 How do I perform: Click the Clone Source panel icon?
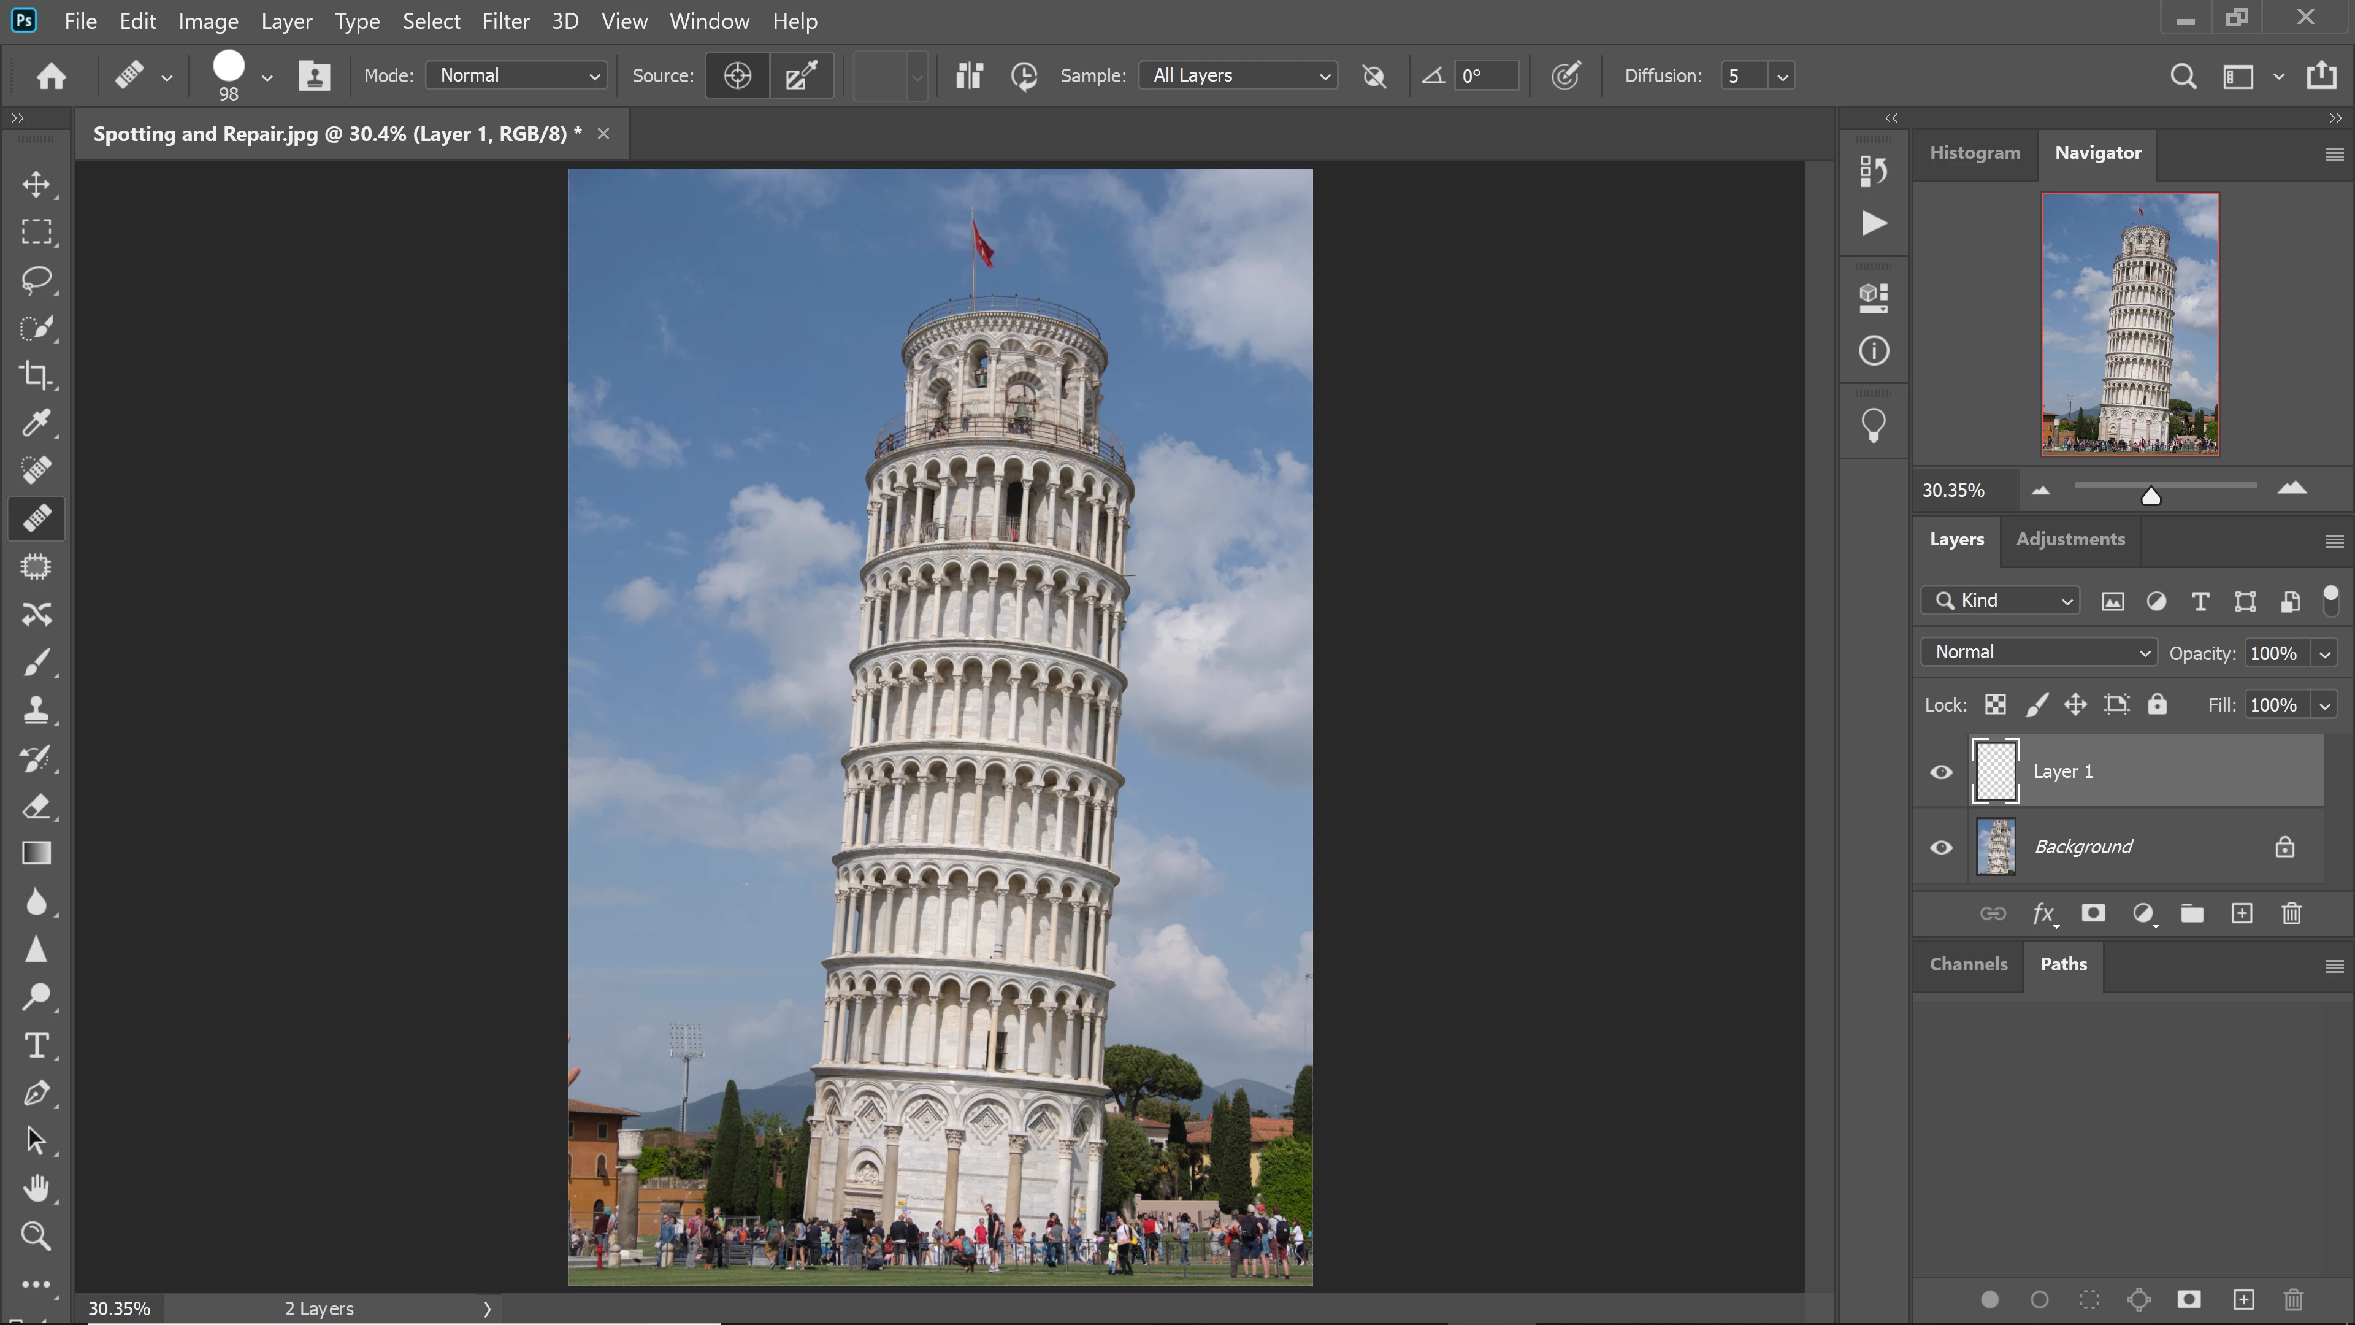[x=313, y=76]
